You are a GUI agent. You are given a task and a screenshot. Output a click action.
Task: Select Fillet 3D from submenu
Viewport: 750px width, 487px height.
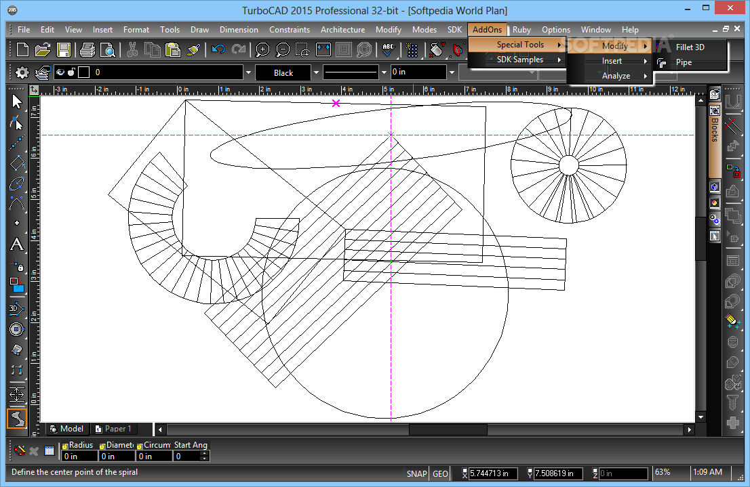690,47
